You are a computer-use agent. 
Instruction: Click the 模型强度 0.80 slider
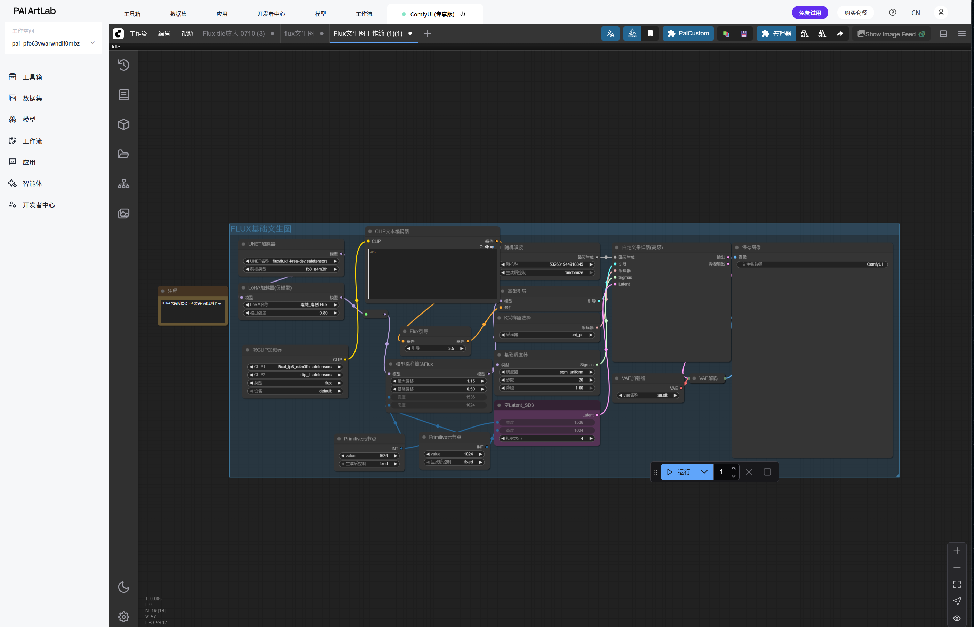coord(291,313)
